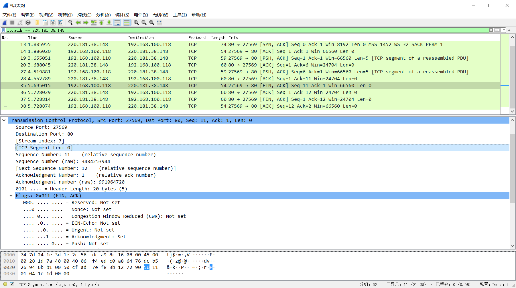Open a capture file with the folder icon

(37, 23)
